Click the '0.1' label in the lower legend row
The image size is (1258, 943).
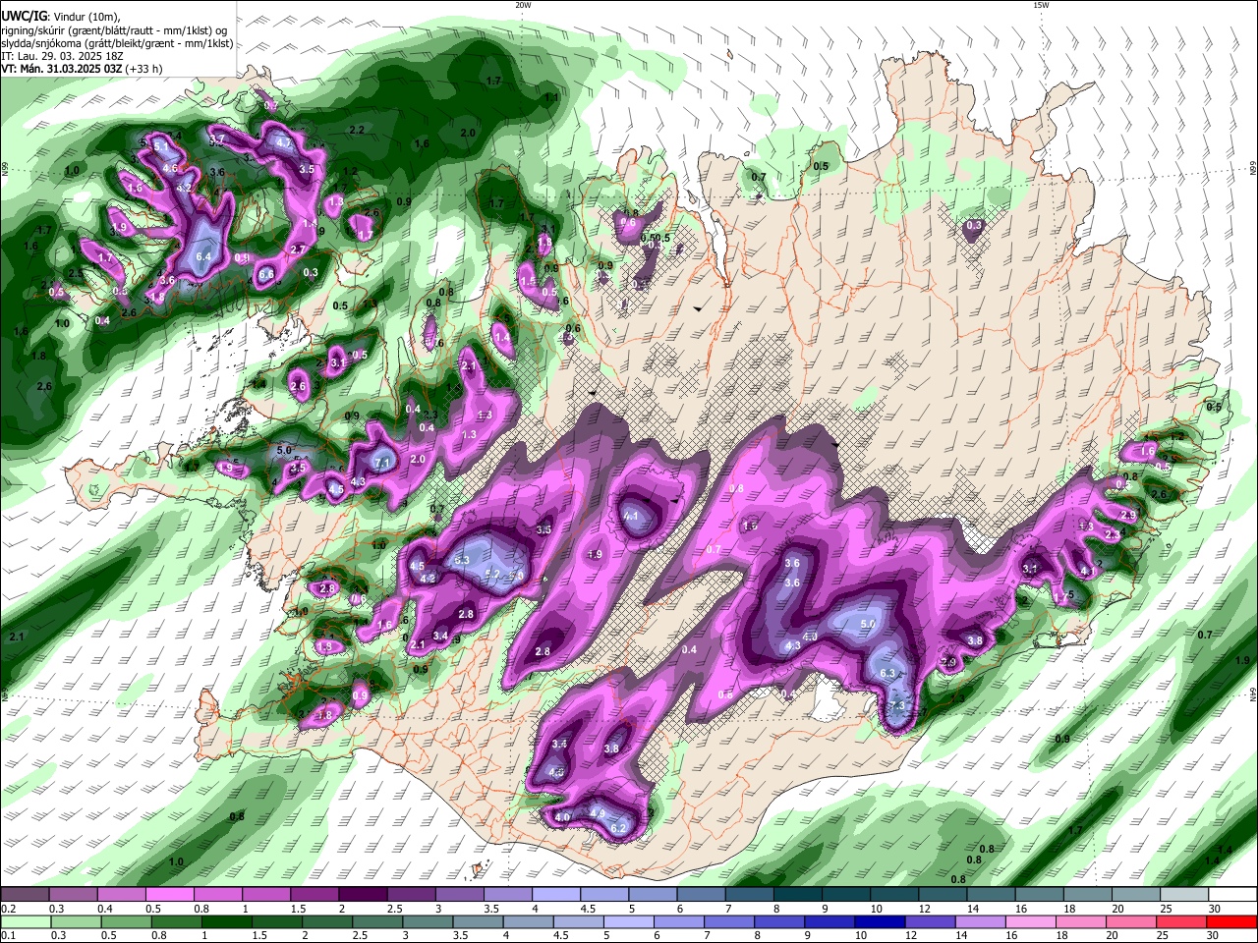point(8,935)
